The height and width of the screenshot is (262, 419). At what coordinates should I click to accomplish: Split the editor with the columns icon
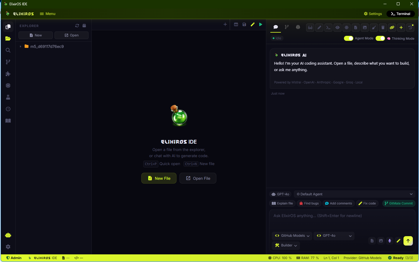[236, 24]
